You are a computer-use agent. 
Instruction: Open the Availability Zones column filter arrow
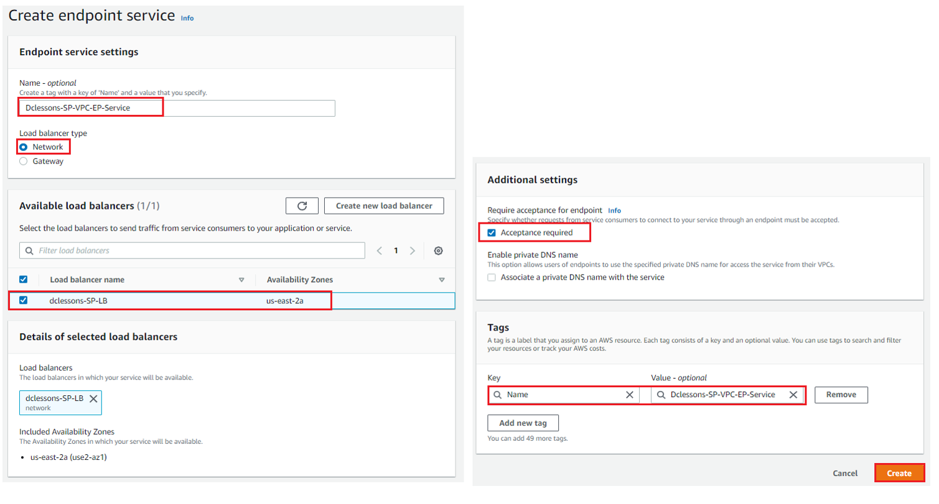coord(442,280)
